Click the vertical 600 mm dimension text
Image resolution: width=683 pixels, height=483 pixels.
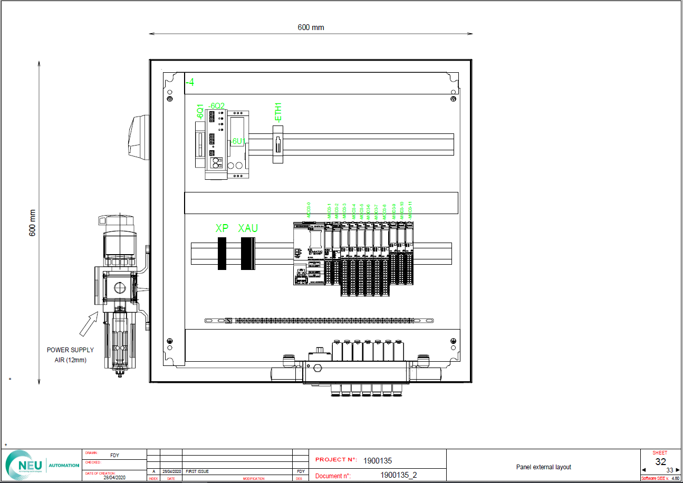32,223
